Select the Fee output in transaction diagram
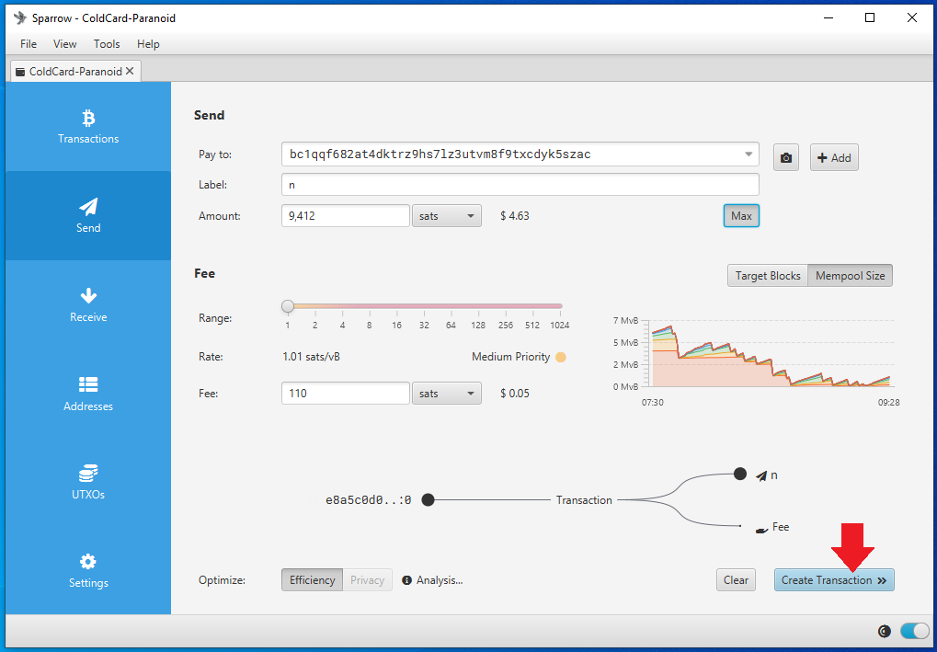 (772, 527)
